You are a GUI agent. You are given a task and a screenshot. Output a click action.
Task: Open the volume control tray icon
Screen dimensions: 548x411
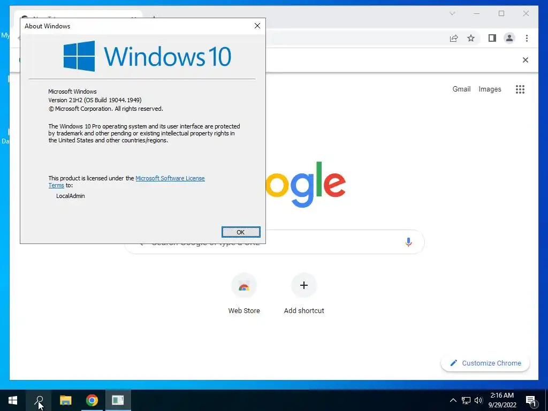click(478, 400)
